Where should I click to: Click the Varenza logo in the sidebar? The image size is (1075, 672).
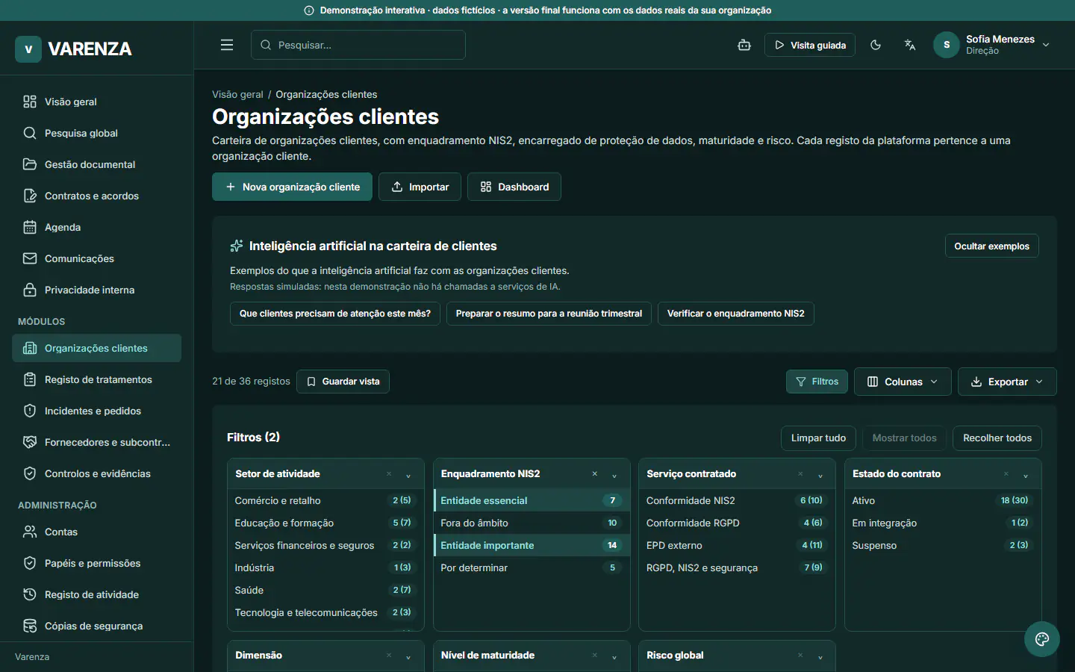pyautogui.click(x=73, y=49)
